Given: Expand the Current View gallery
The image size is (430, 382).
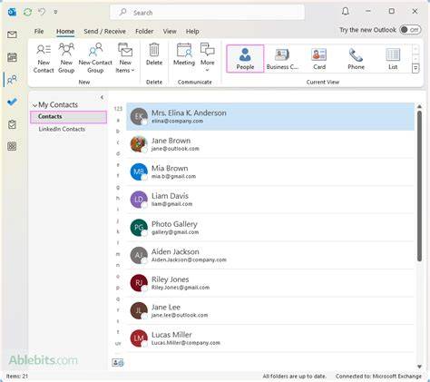Looking at the screenshot, I should (415, 69).
